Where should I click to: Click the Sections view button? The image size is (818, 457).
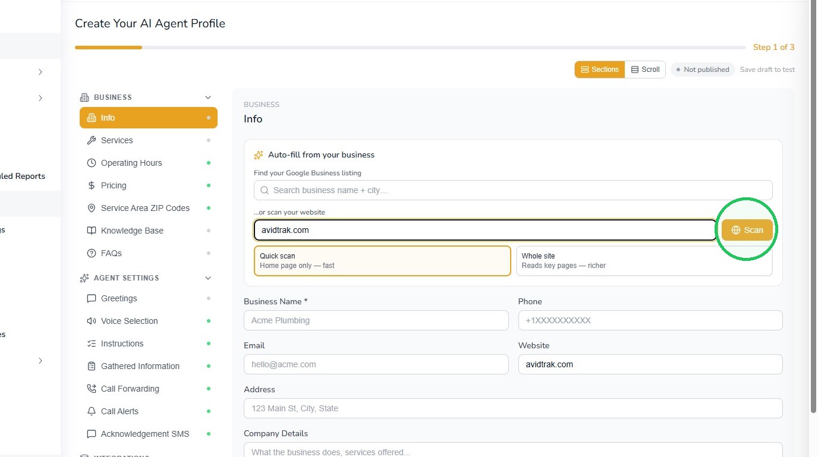[600, 70]
